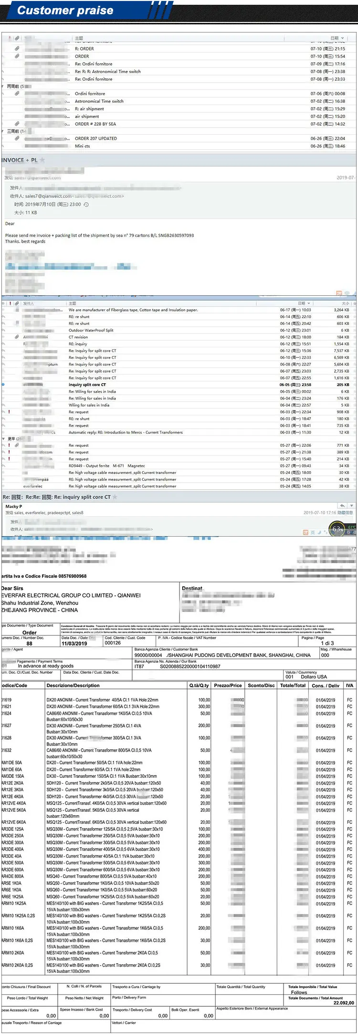
Task: Click the paperclip on 'Ordini fornitore' 07-06 mail
Action: coord(17,94)
